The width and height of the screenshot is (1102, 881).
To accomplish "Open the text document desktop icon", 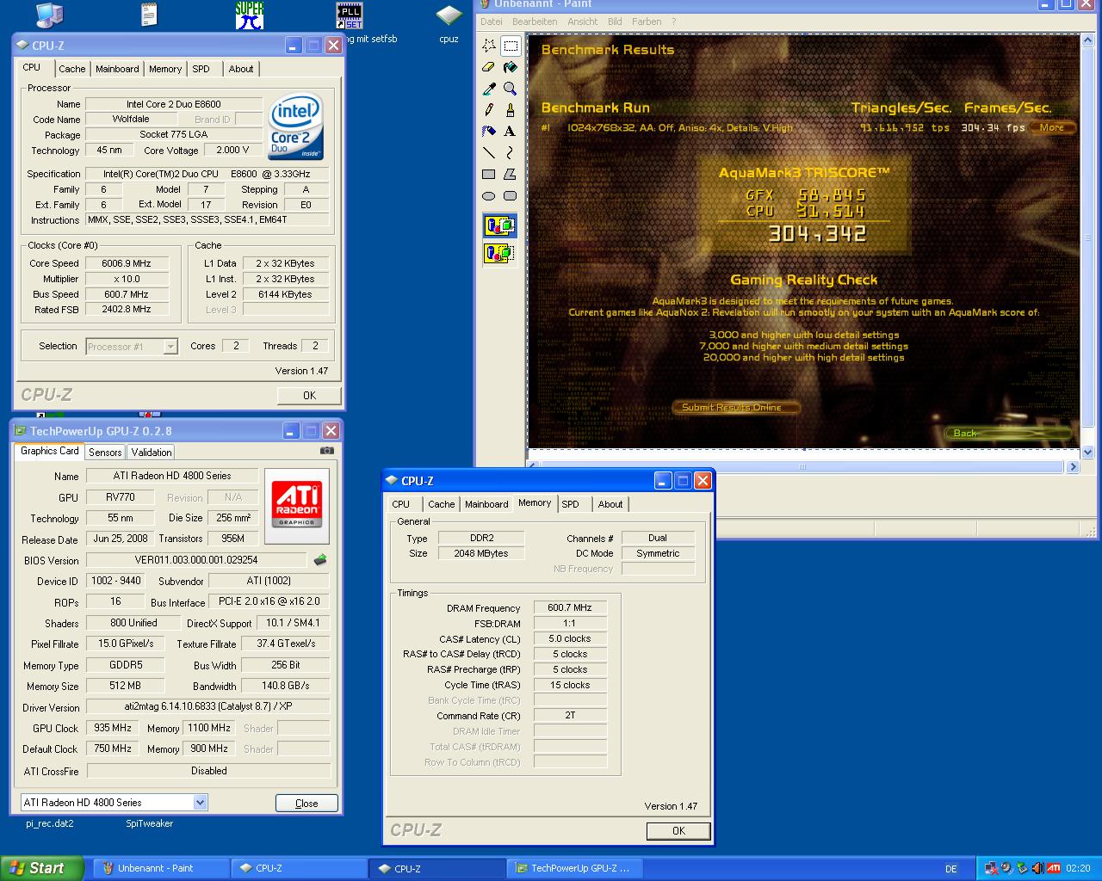I will 149,15.
